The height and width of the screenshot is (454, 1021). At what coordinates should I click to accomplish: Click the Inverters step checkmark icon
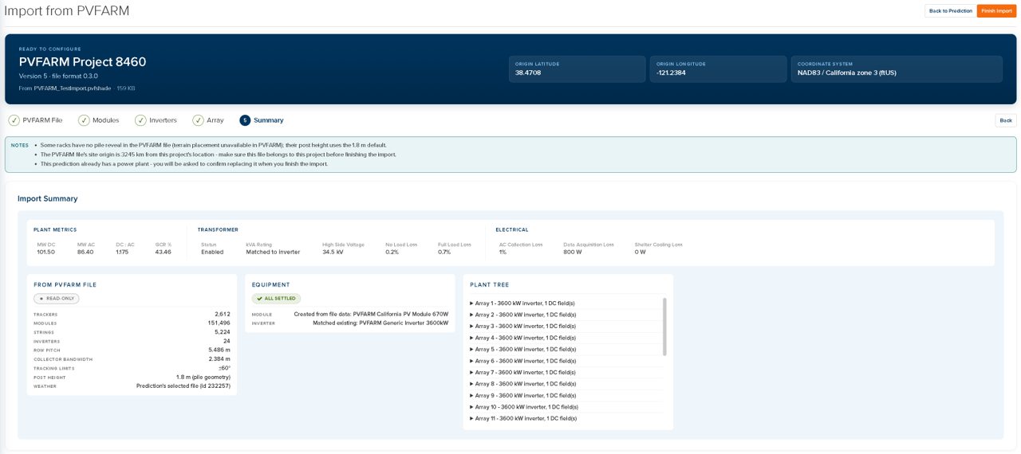(x=140, y=120)
